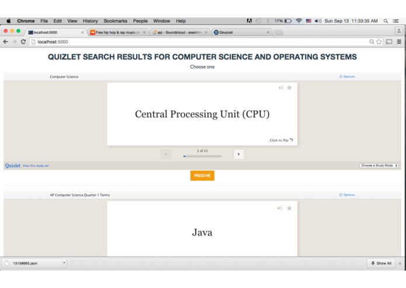This screenshot has height=288, width=406.
Task: Flip the Java flashcard
Action: click(202, 229)
